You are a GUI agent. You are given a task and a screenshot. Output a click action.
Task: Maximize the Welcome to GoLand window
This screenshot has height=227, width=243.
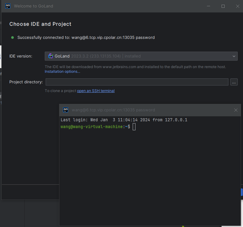tap(223, 6)
